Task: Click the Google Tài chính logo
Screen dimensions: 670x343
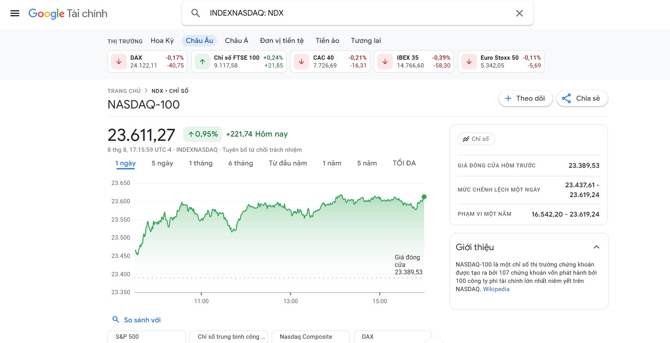Action: coord(68,13)
